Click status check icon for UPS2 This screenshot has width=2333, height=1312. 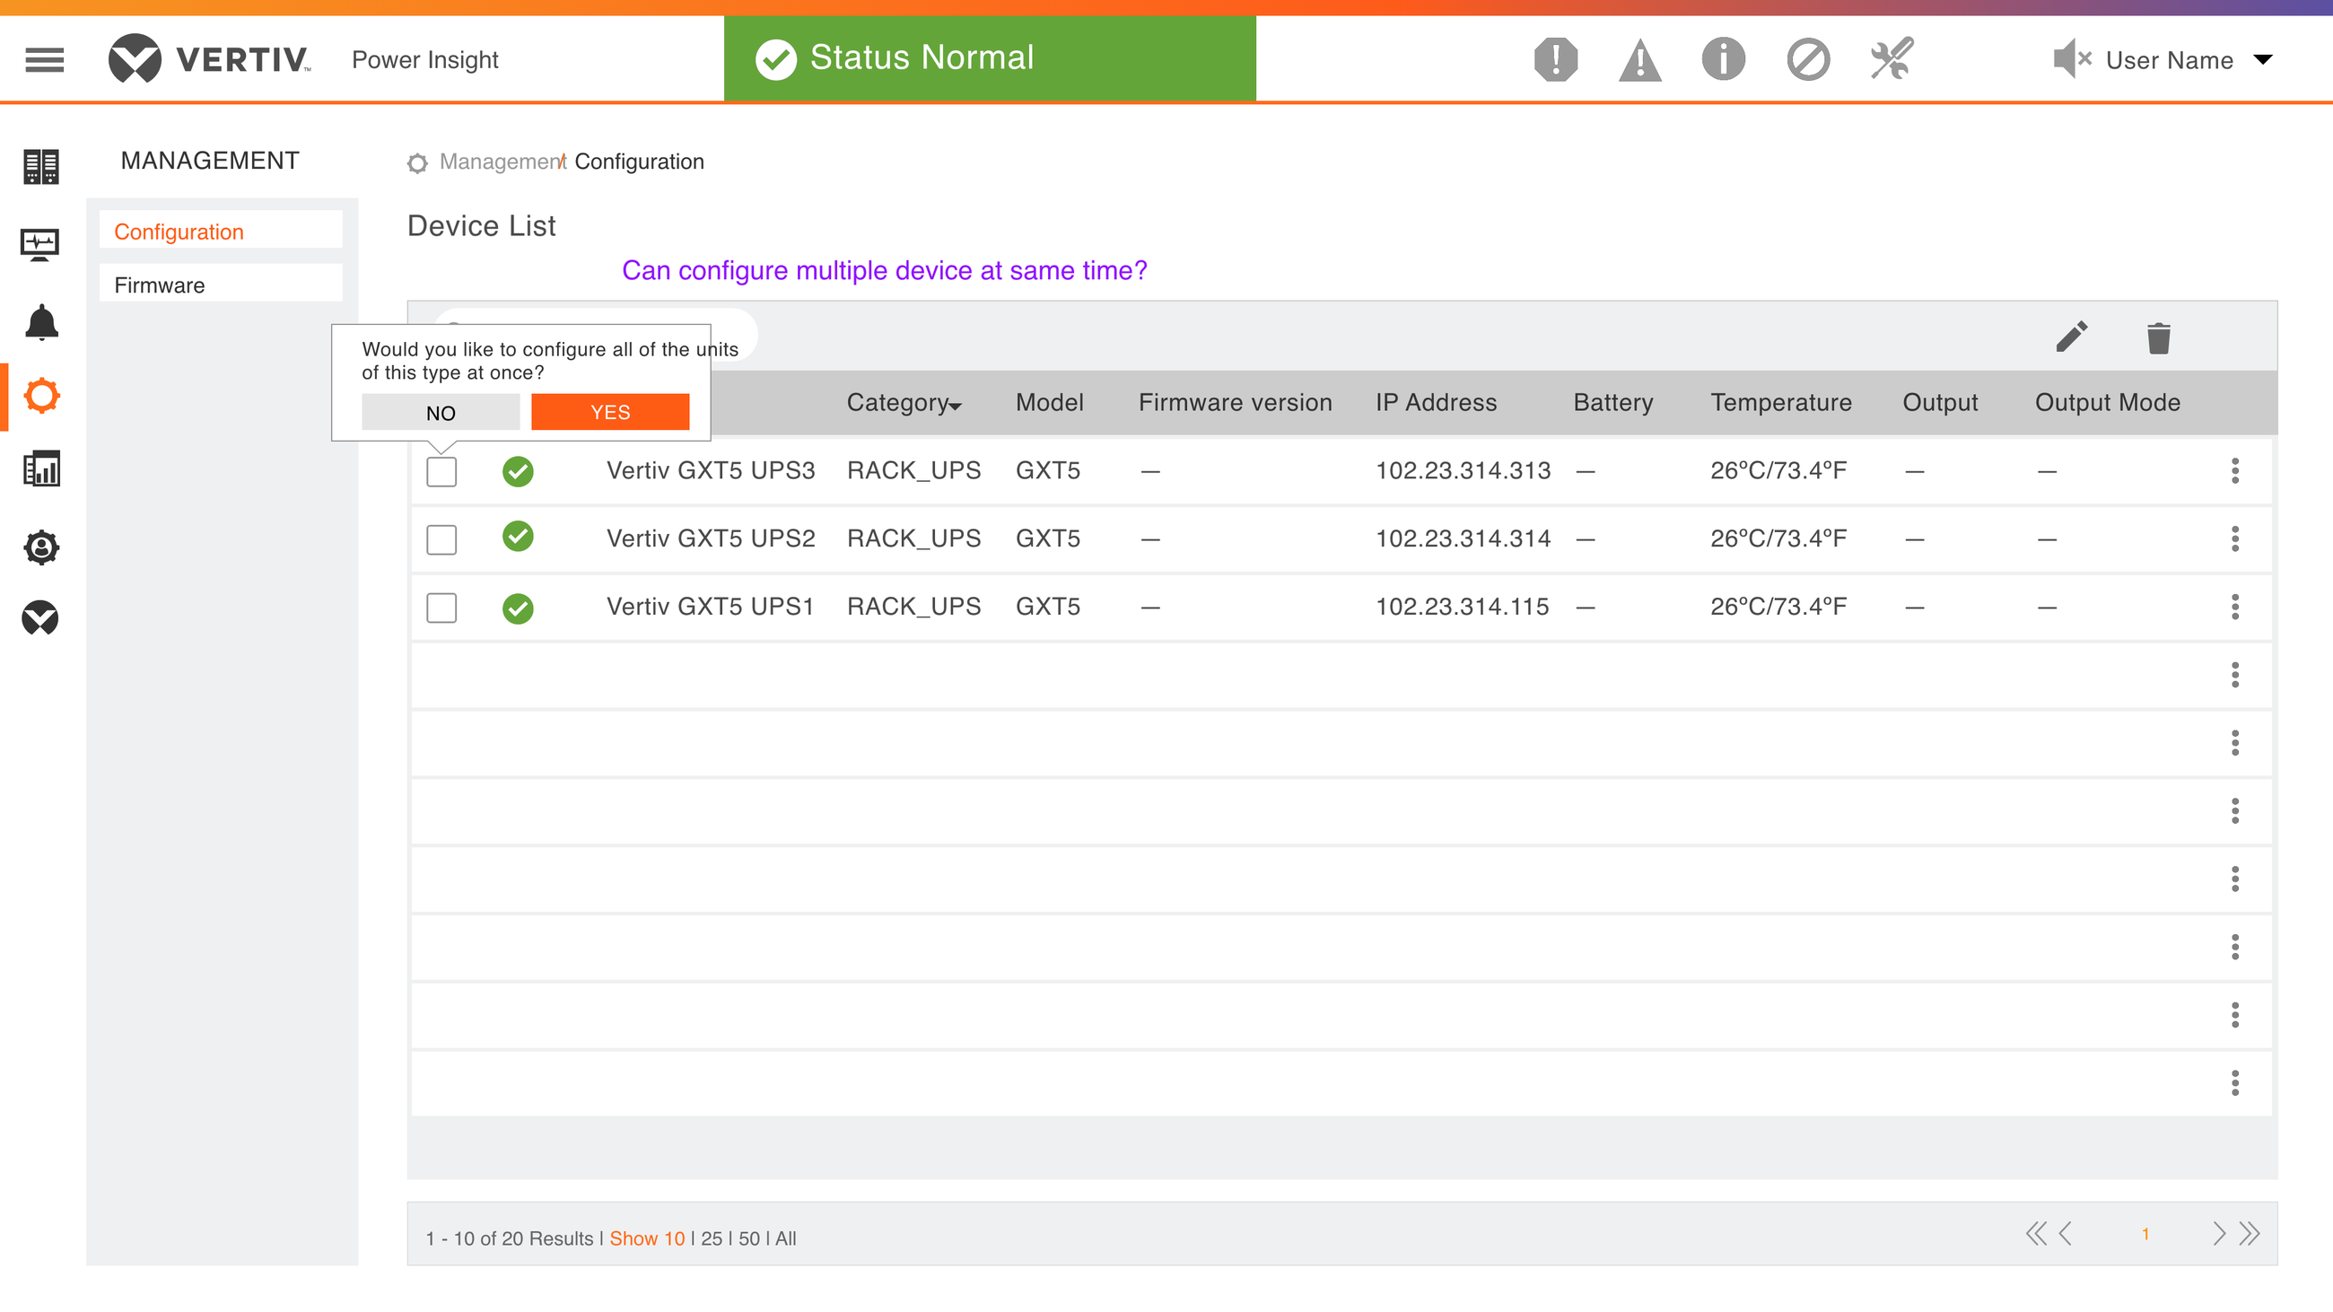(518, 537)
